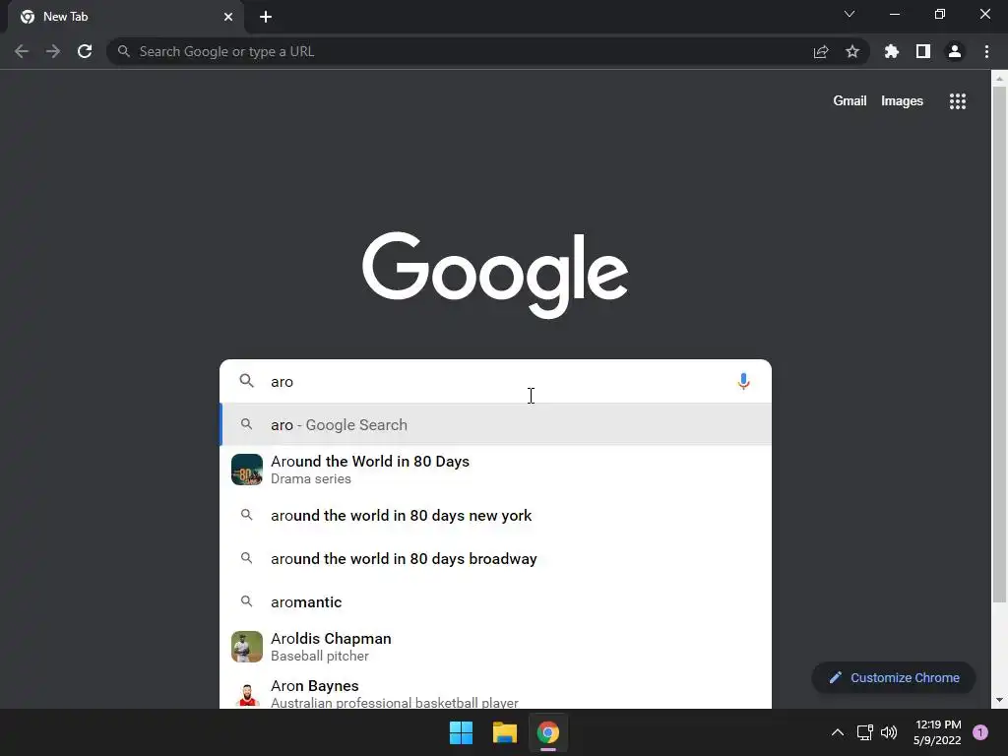The width and height of the screenshot is (1008, 756).
Task: Click the Around the World thumbnail image
Action: [247, 470]
